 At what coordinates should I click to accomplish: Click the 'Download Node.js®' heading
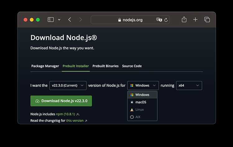[64, 38]
